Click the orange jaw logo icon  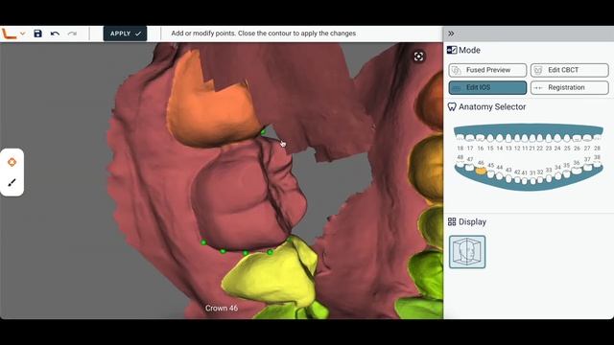[x=10, y=34]
